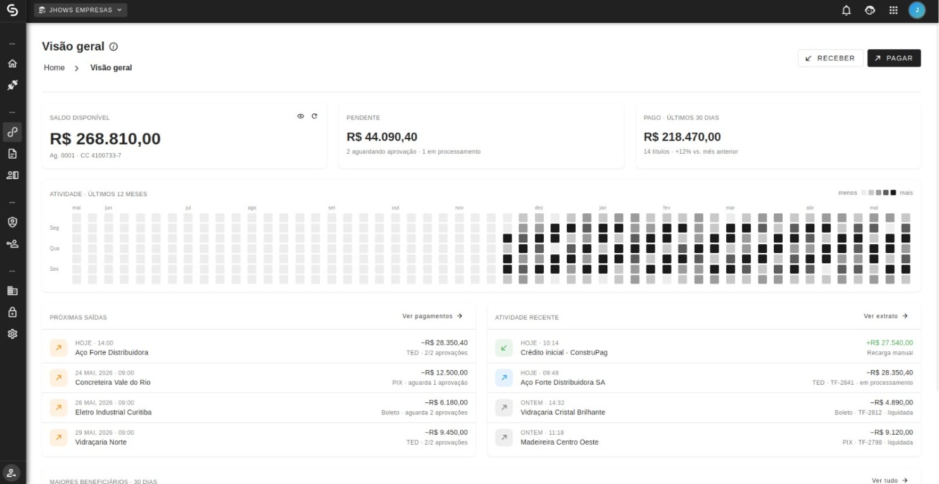The height and width of the screenshot is (484, 939).
Task: Select the Vidraçaria Cristal Brilhante entry
Action: pos(704,407)
